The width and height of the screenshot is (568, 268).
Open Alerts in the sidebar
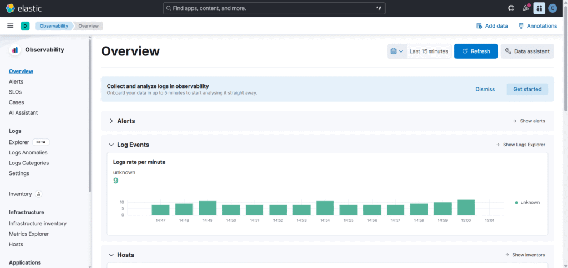[x=16, y=82]
